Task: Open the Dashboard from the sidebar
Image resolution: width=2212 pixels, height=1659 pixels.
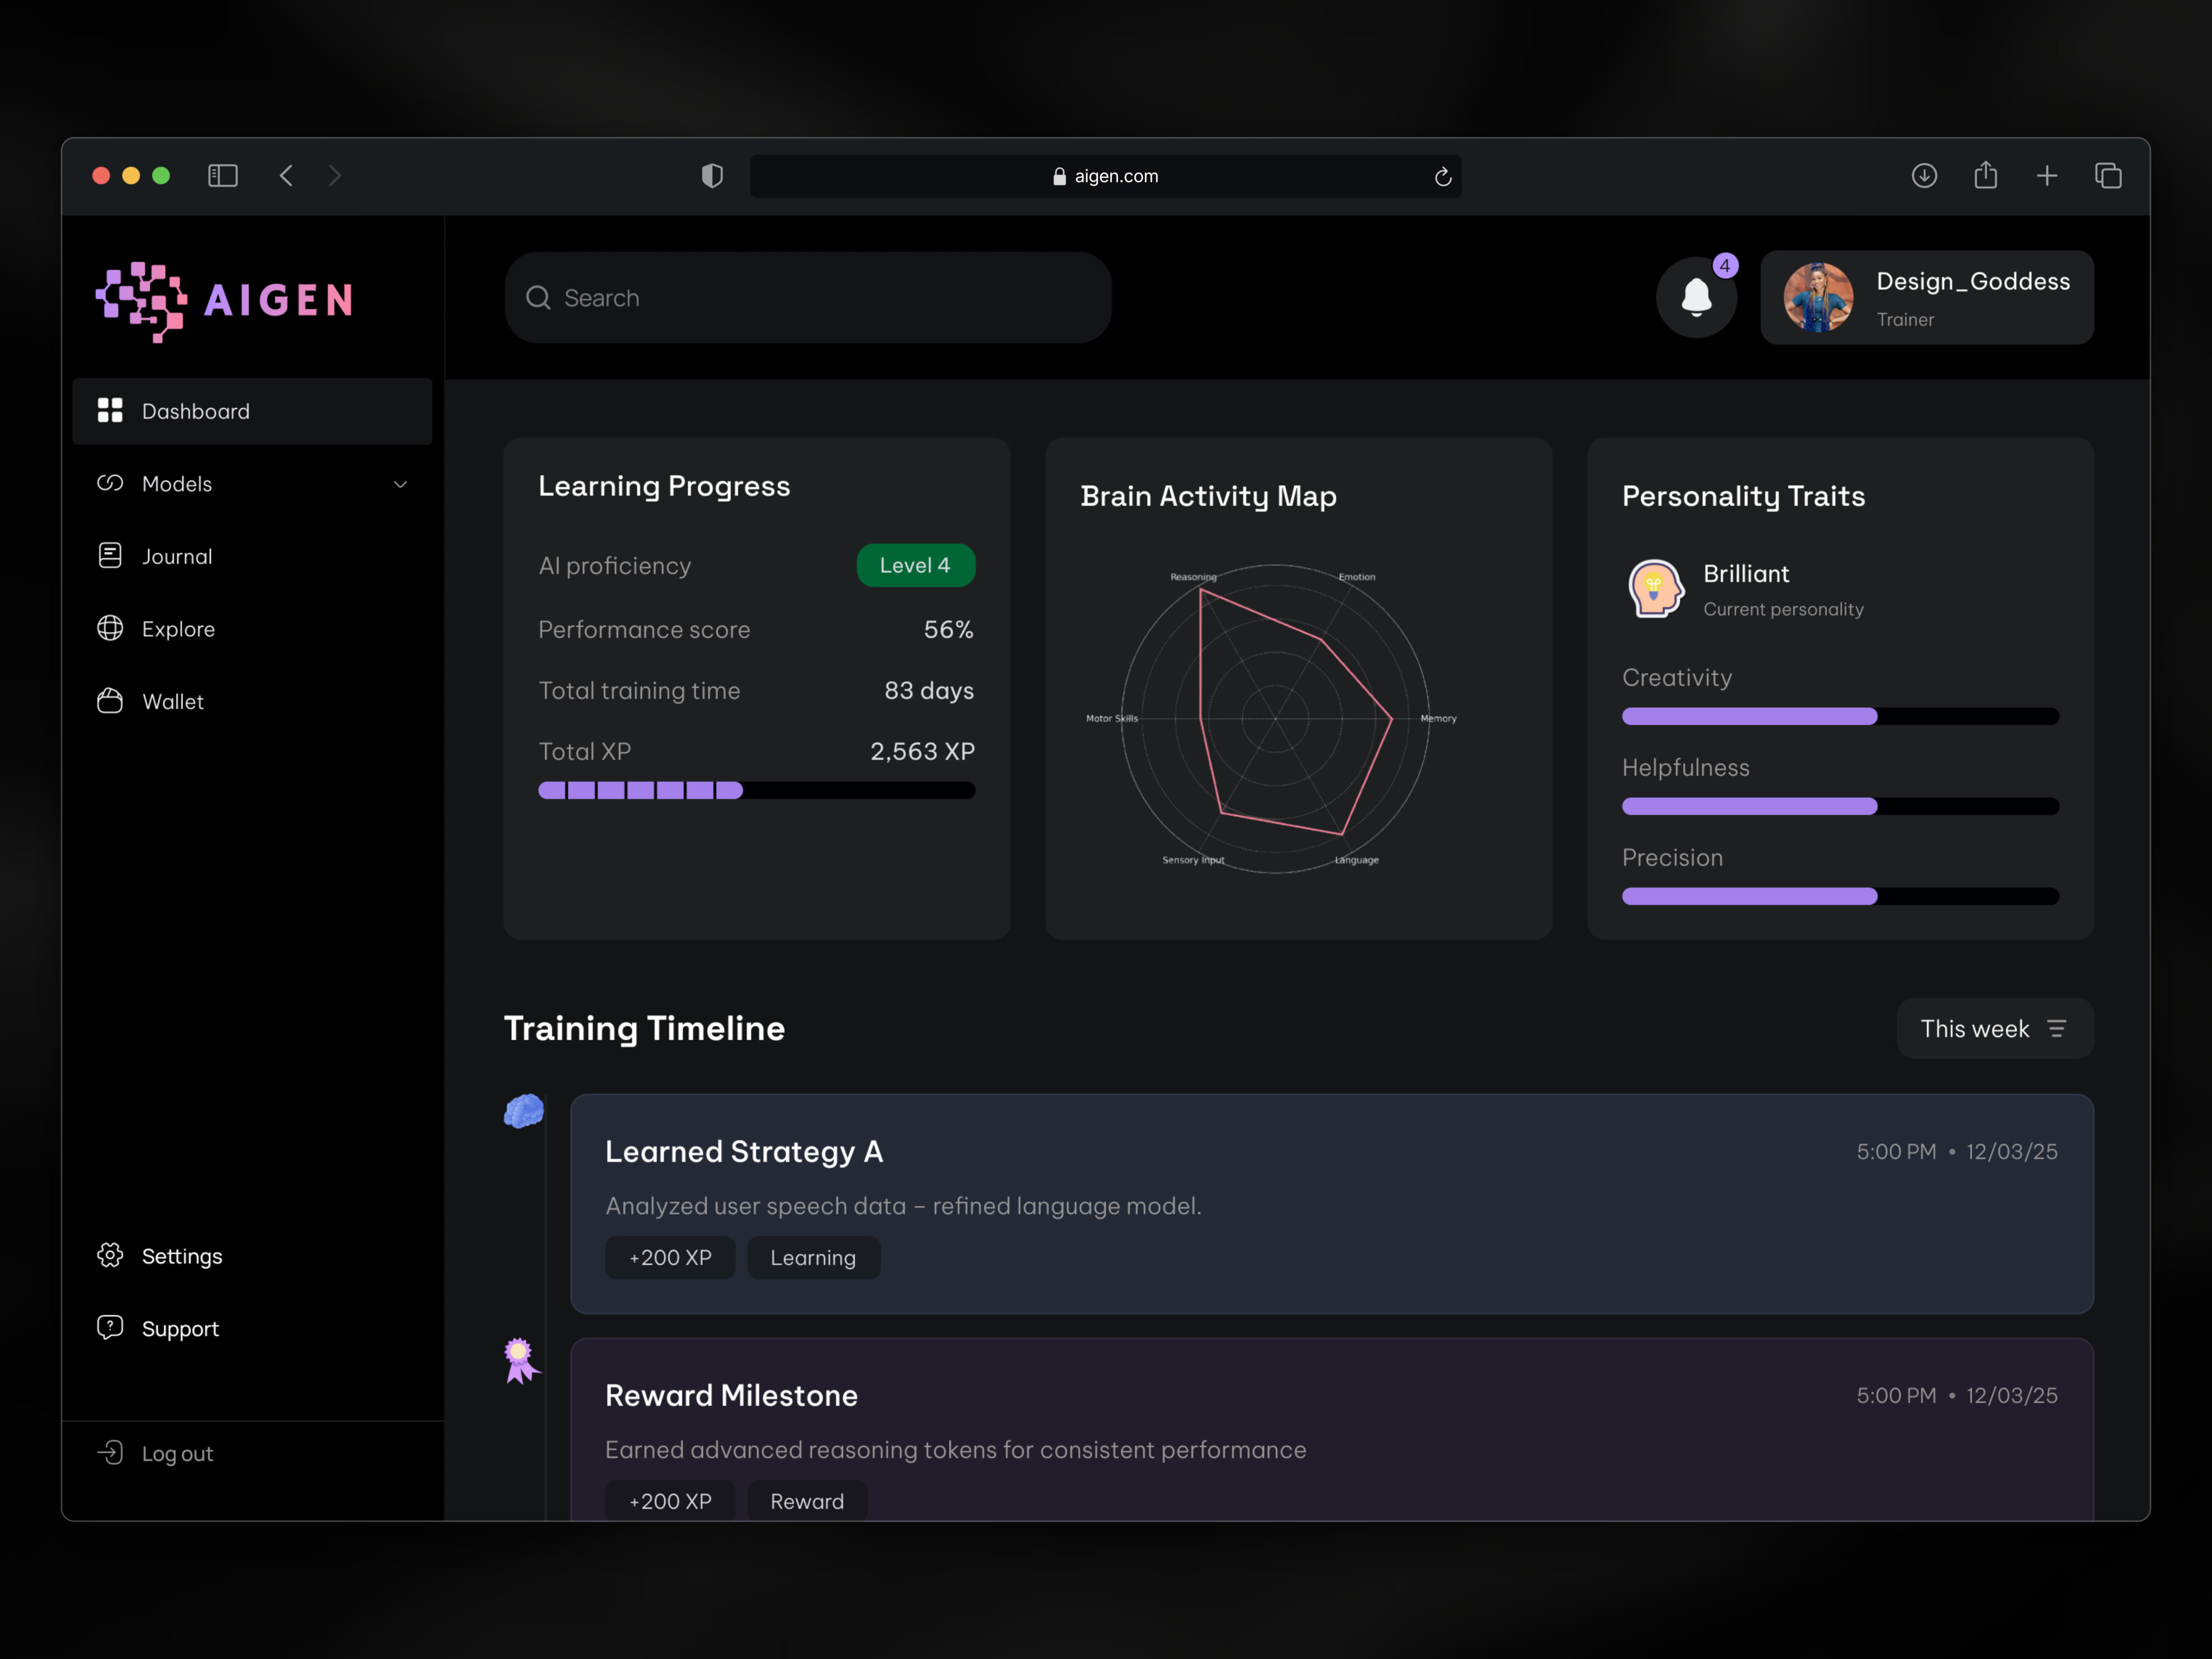Action: tap(195, 411)
